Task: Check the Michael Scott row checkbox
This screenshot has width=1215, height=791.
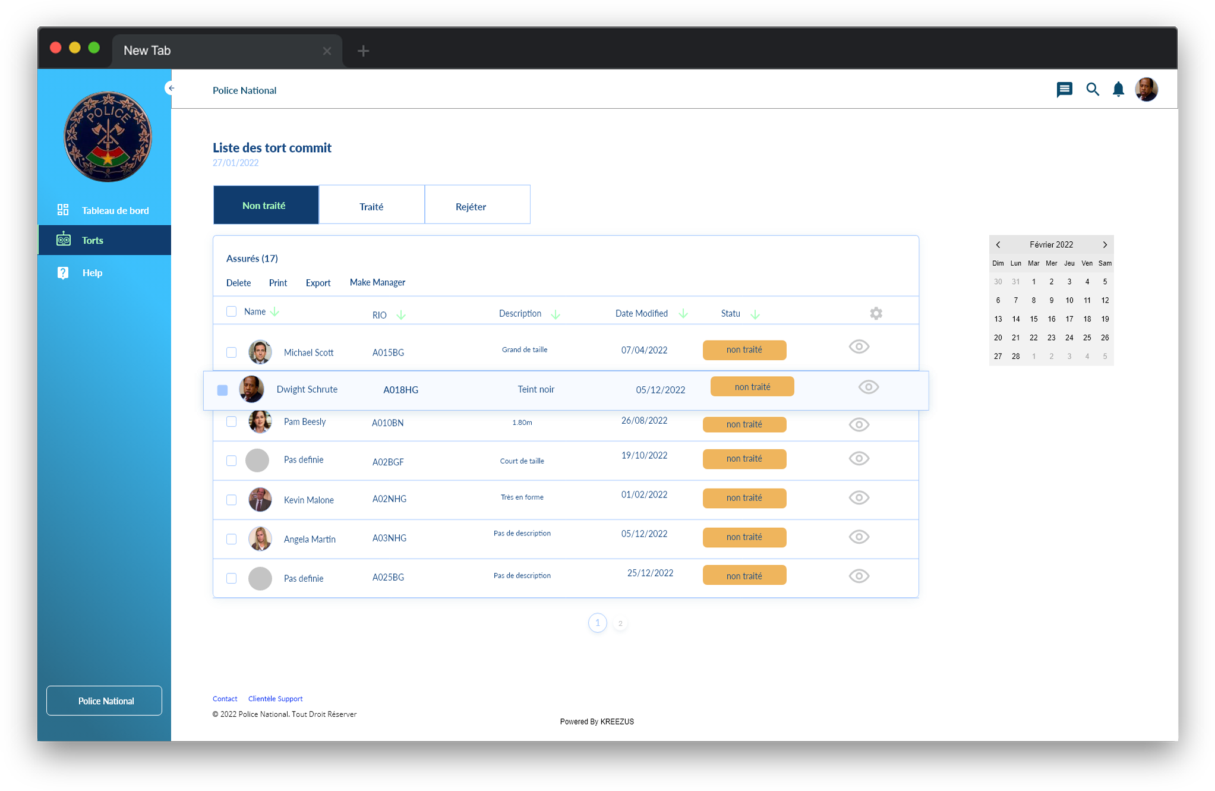Action: pos(231,352)
